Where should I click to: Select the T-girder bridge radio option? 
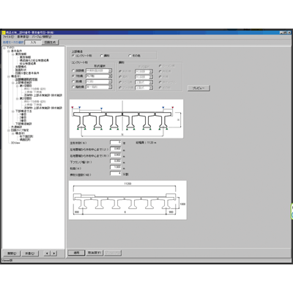(x=73, y=76)
